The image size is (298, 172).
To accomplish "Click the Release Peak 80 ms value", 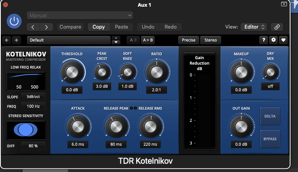I will 116,144.
